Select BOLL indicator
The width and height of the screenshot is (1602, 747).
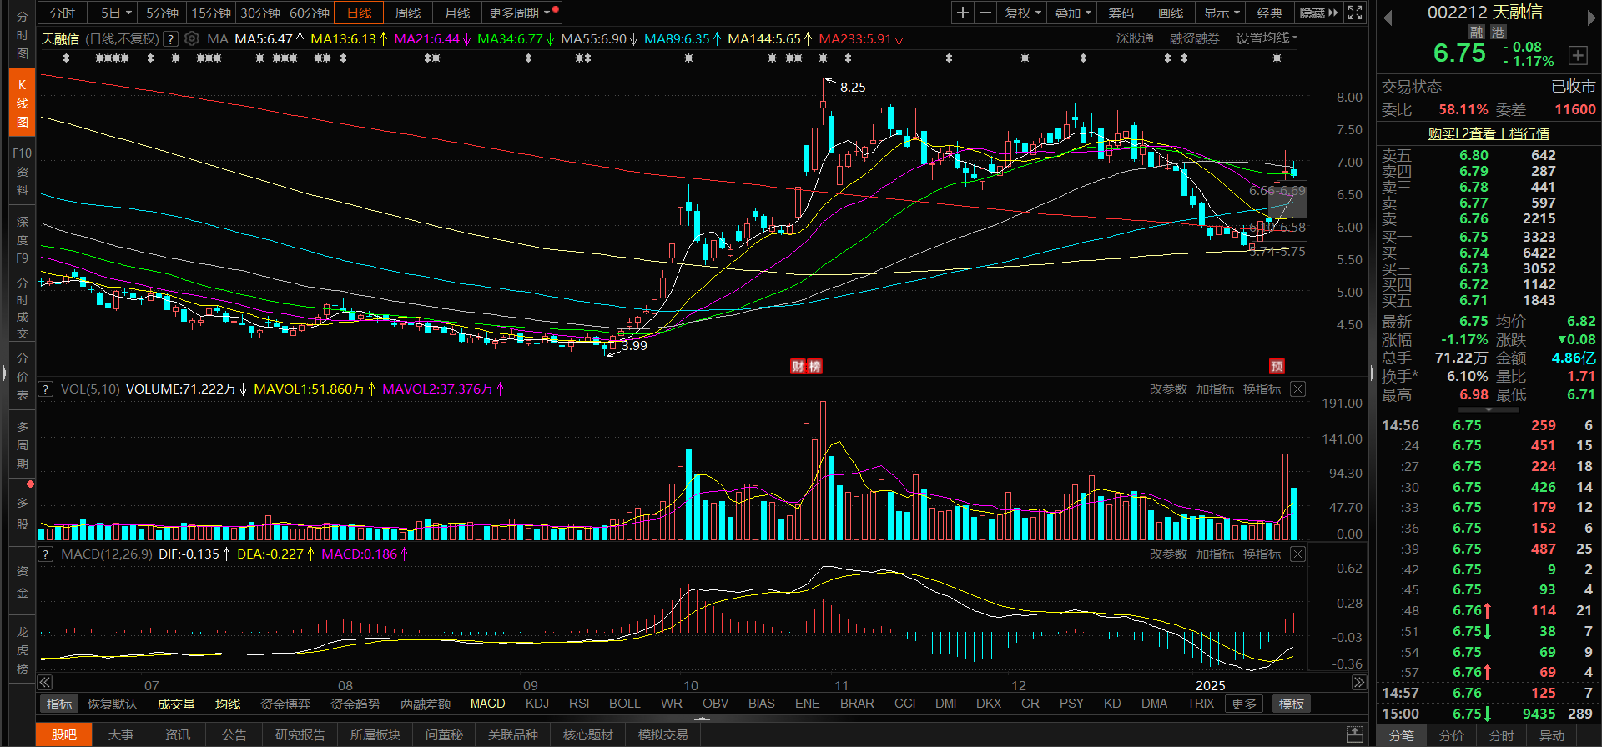tap(625, 704)
